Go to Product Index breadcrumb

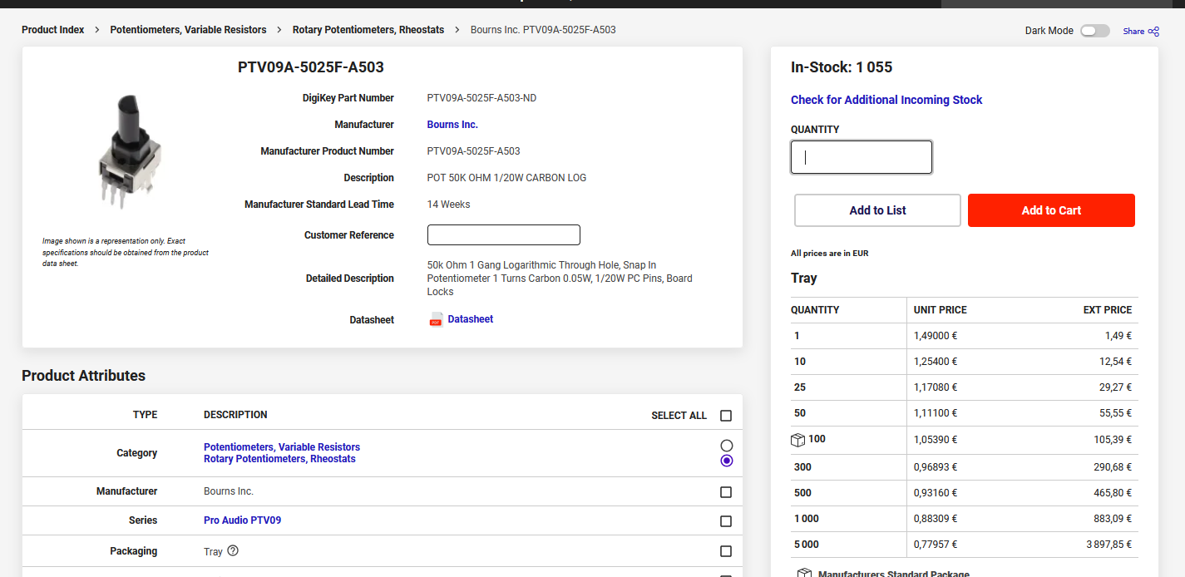[x=53, y=30]
